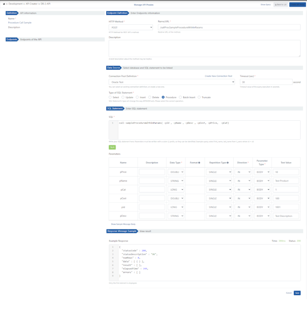Click the Name/URL input field
This screenshot has width=307, height=311.
tap(229, 28)
